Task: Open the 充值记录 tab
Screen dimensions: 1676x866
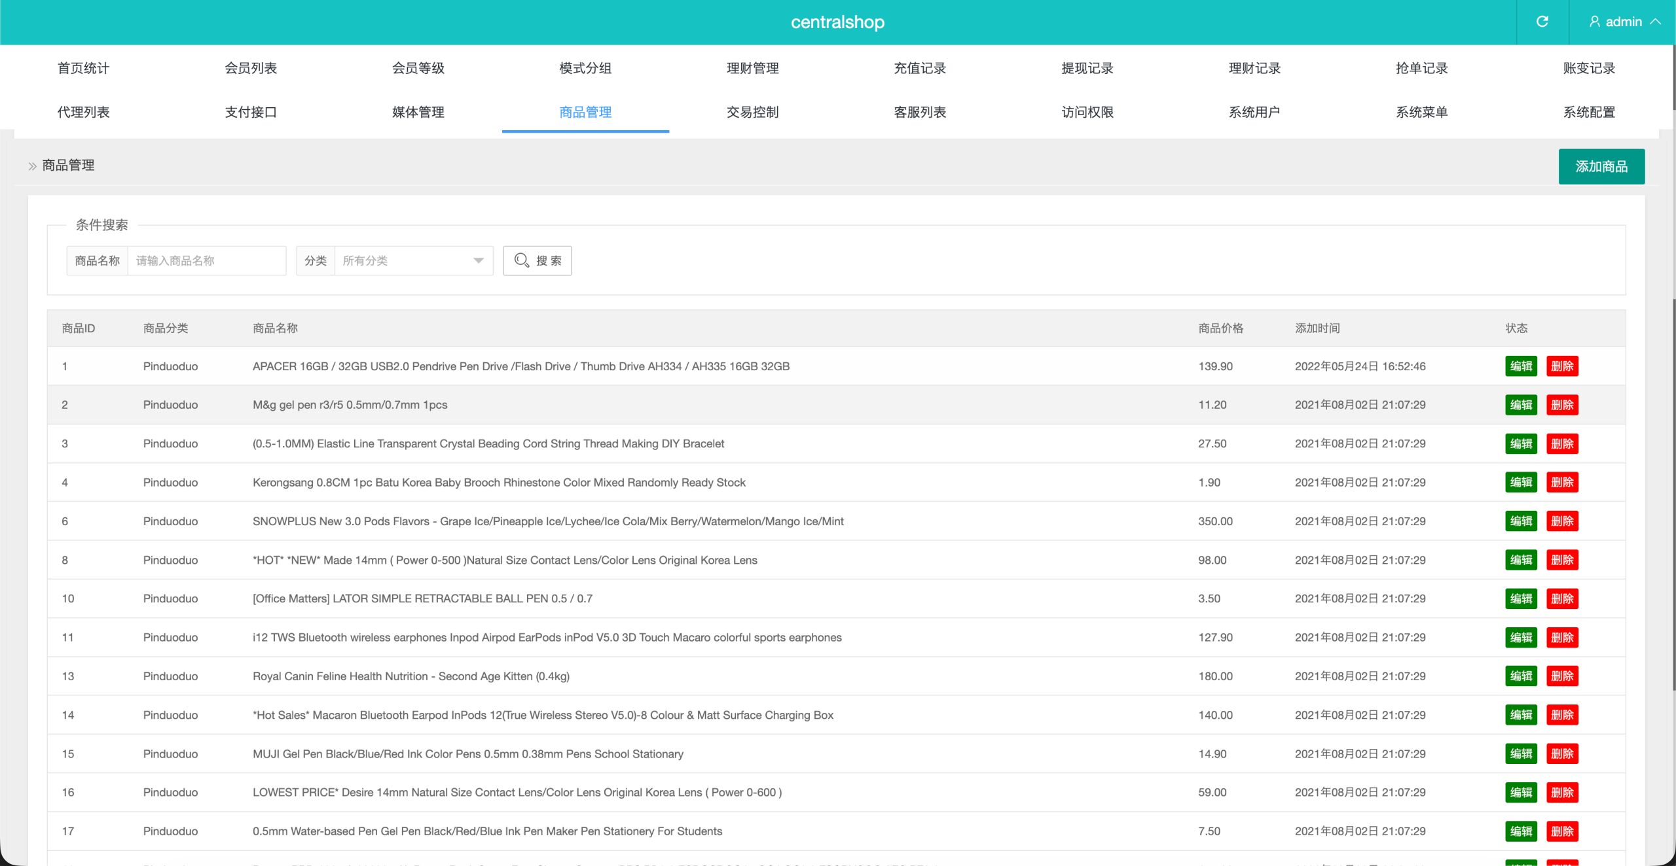Action: 920,68
